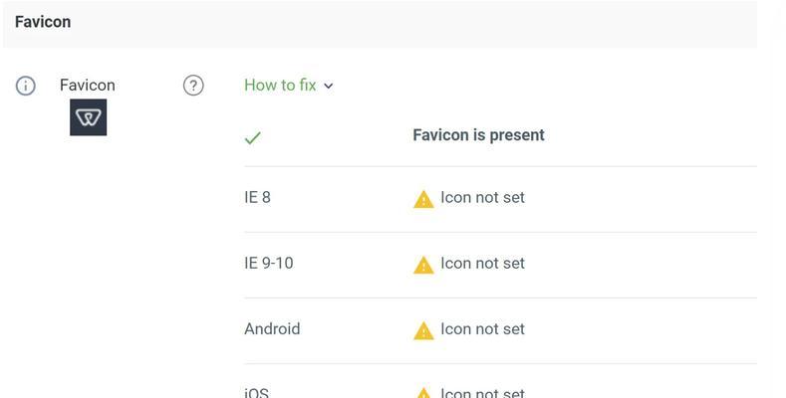Select the Favicon label under the header

88,86
